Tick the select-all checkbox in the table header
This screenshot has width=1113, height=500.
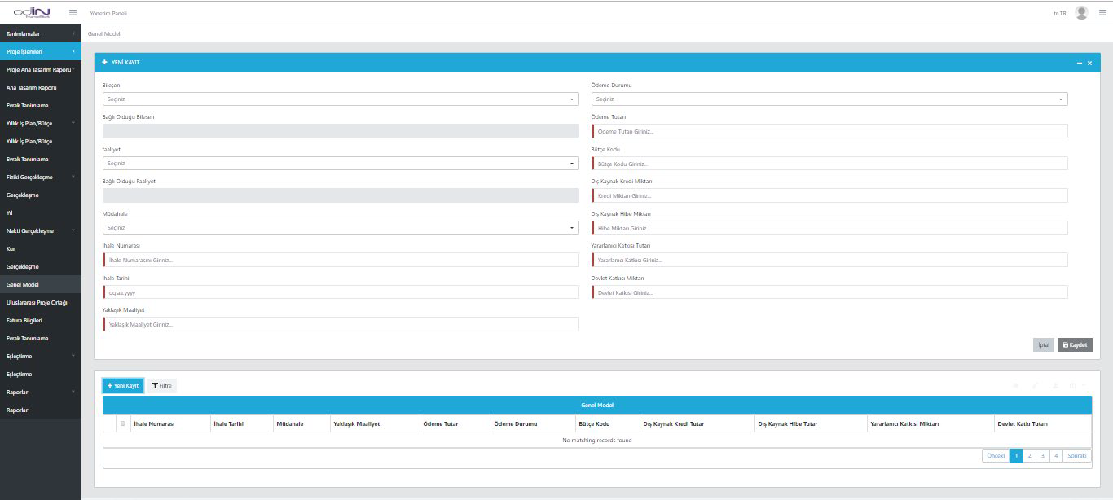[x=123, y=423]
